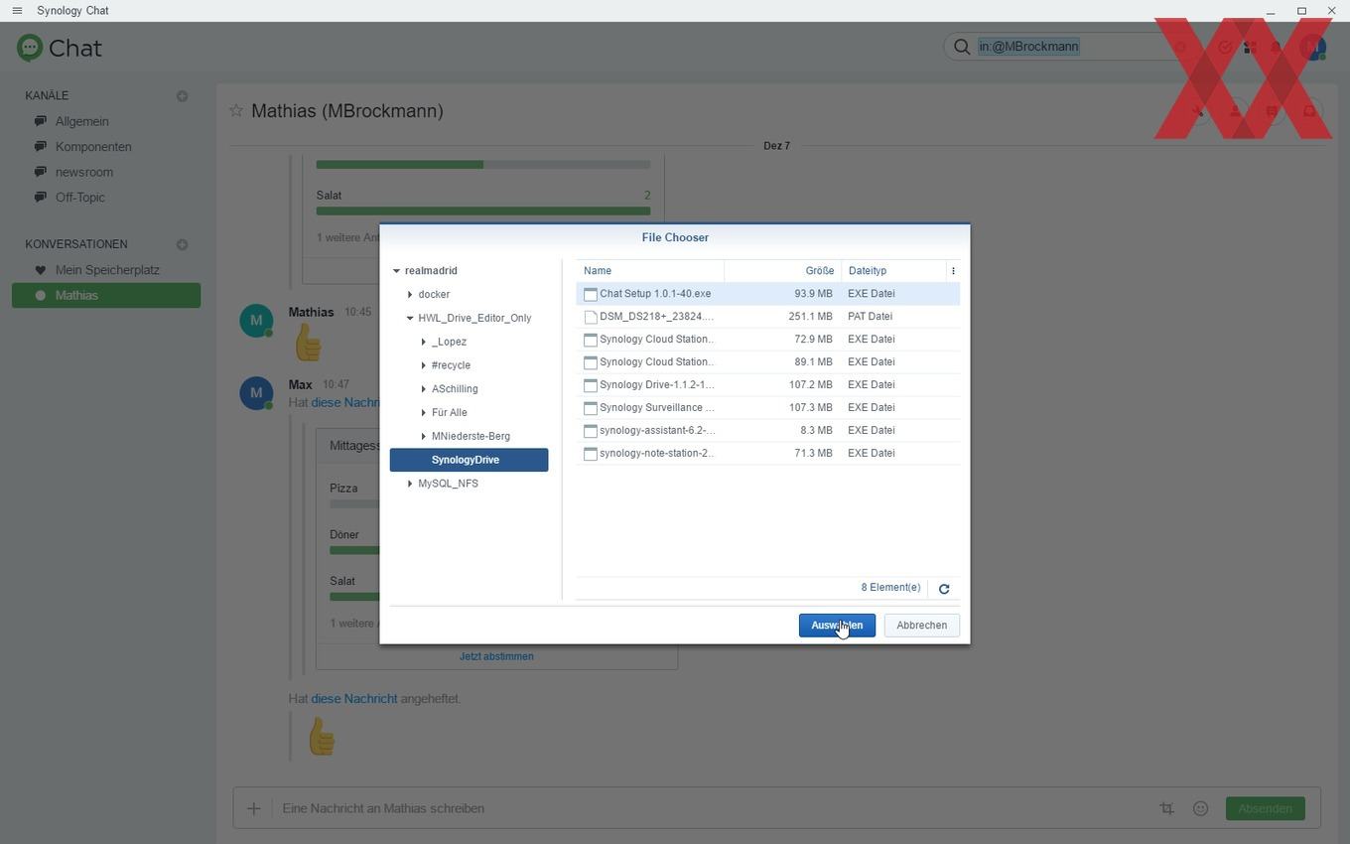Open the hamburger main menu
Viewport: 1350px width, 844px height.
(17, 11)
